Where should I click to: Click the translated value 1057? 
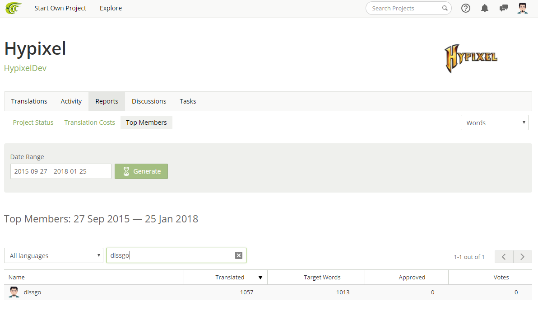point(247,292)
